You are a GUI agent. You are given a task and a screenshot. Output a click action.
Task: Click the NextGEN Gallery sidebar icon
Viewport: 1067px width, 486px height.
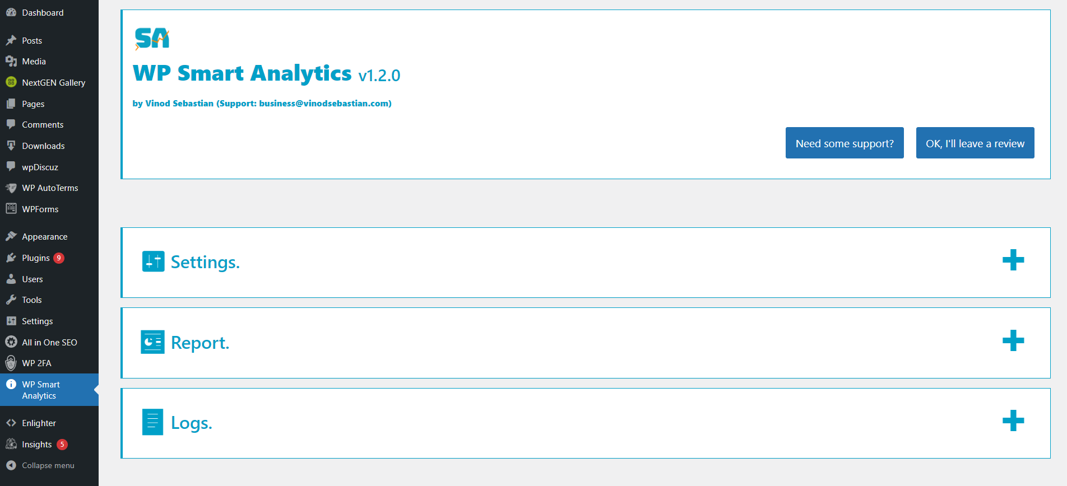(11, 82)
